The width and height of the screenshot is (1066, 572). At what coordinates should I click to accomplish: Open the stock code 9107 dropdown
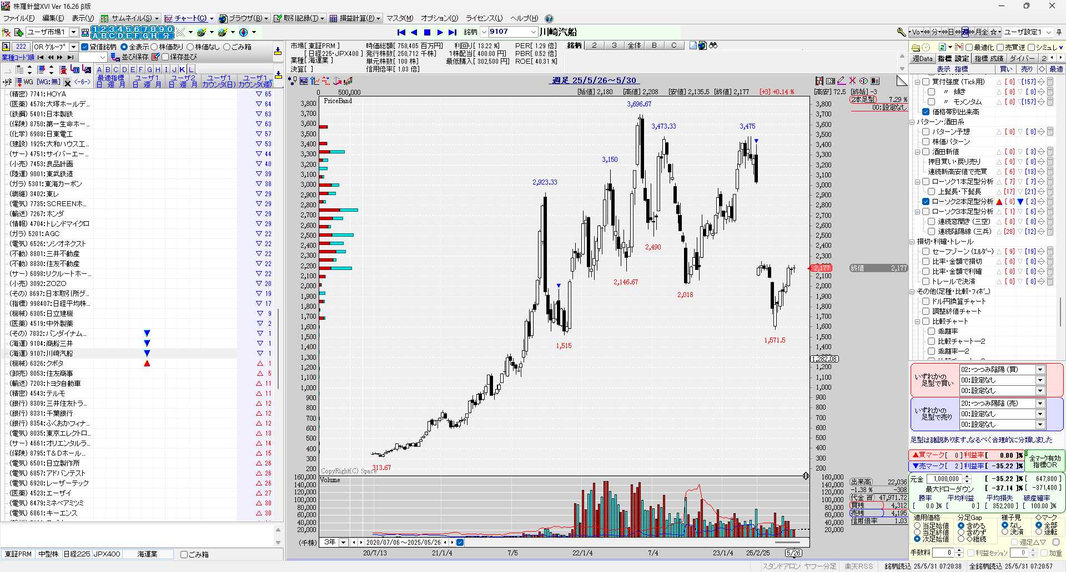(534, 32)
